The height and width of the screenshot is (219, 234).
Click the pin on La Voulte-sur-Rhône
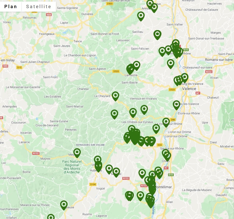[166, 122]
